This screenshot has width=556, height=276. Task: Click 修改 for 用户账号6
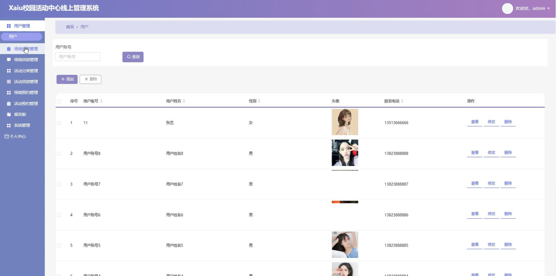[x=491, y=214]
